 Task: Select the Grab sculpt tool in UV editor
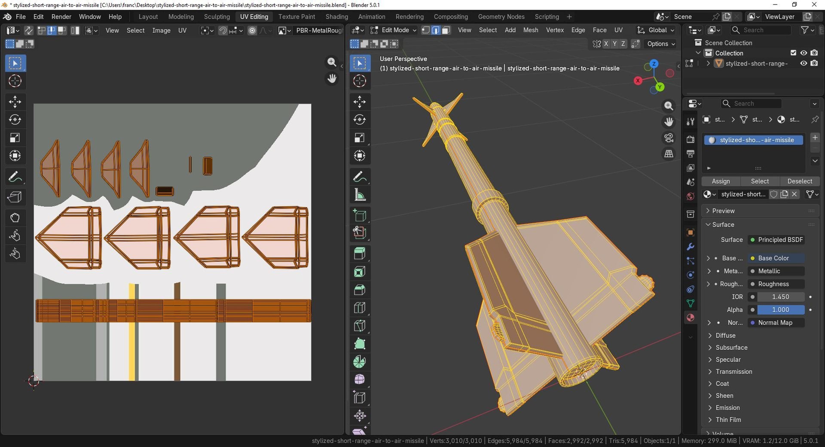point(15,217)
